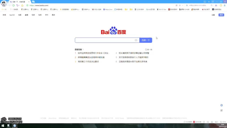Viewport: 227px width, 128px height.
Task: Open the Win10 Star bookmark
Action: 161,9
